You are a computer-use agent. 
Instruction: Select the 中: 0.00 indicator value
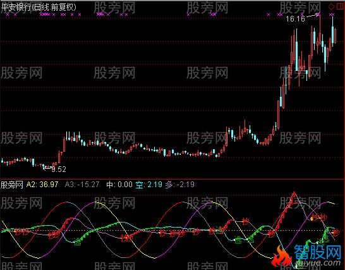(x=119, y=185)
